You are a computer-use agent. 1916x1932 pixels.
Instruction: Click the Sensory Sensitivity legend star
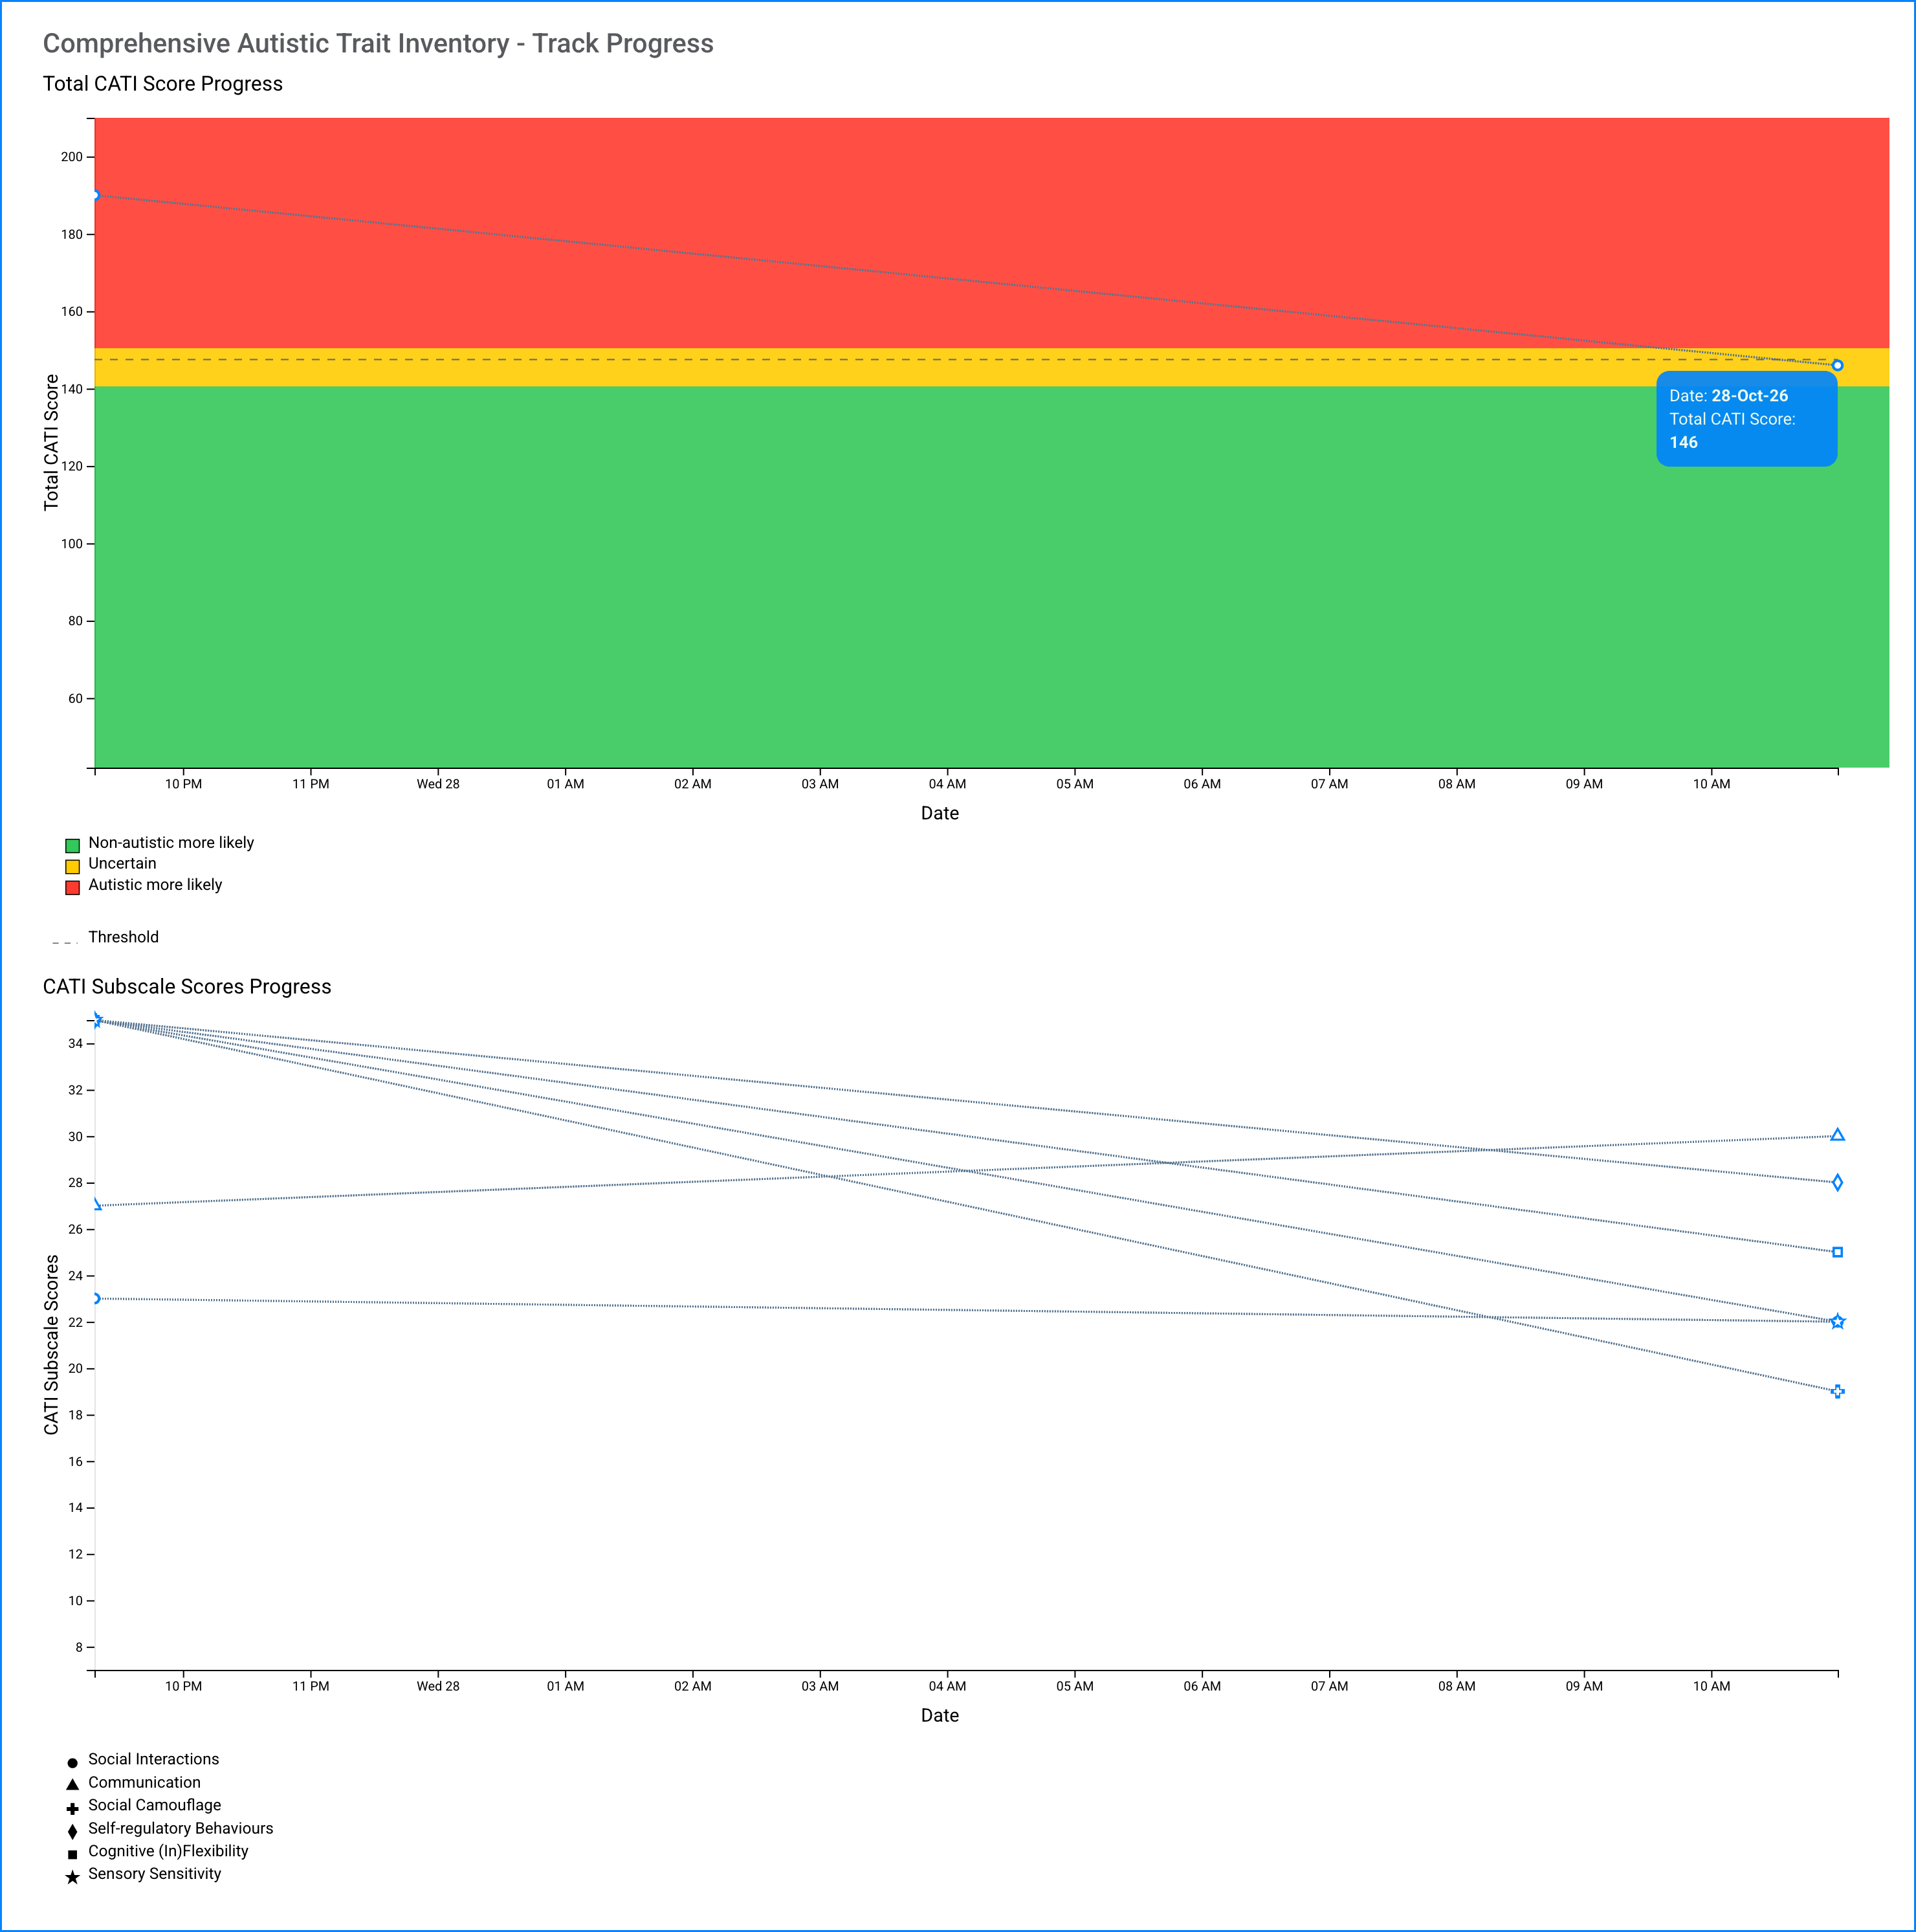pos(72,1877)
